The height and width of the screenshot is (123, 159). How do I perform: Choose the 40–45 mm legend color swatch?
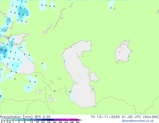[68, 120]
